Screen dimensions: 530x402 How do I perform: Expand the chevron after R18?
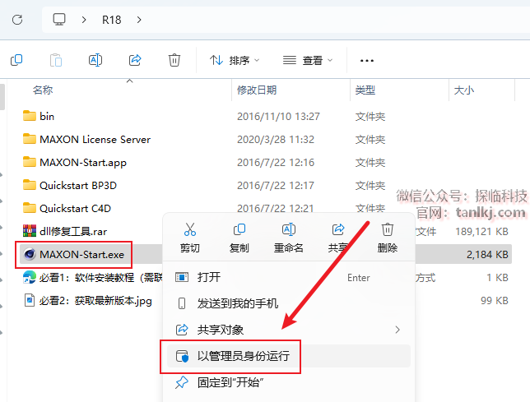point(139,20)
